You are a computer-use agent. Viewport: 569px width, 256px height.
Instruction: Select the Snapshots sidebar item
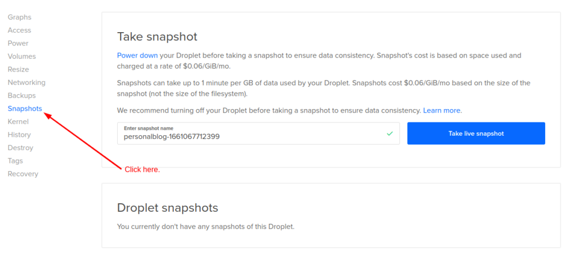[x=24, y=108]
